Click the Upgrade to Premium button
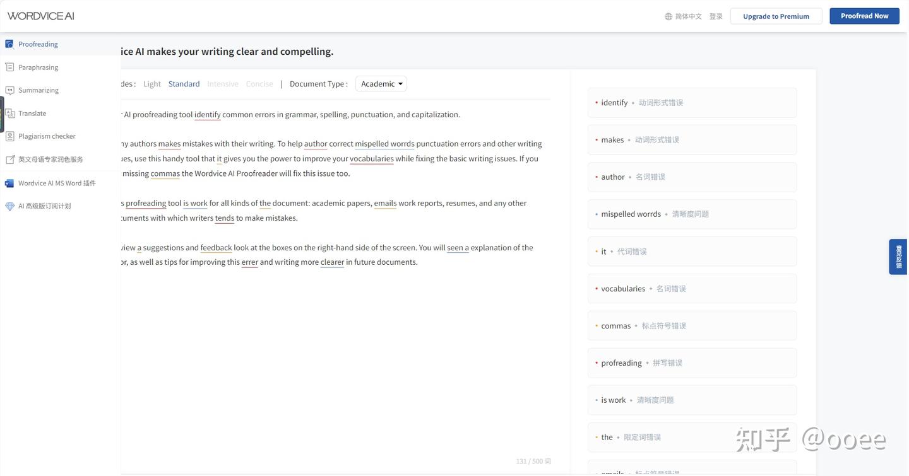 click(x=776, y=16)
